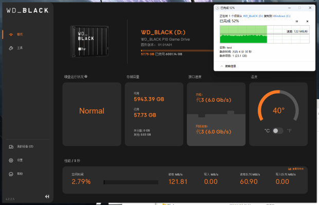319x205 pixels.
Task: Click the drive health question mark icon
Action: pyautogui.click(x=86, y=77)
